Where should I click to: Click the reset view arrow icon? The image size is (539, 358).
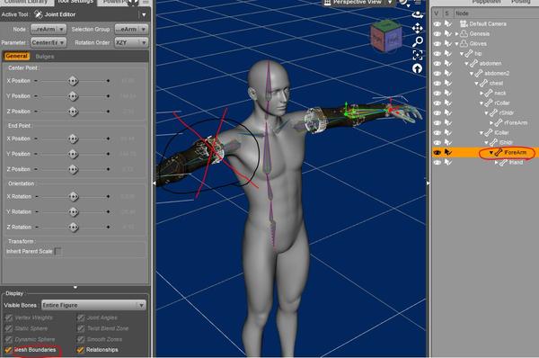(x=418, y=68)
